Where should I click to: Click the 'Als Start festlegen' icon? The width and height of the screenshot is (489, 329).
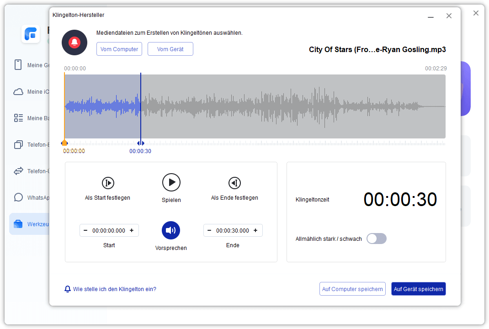[107, 183]
